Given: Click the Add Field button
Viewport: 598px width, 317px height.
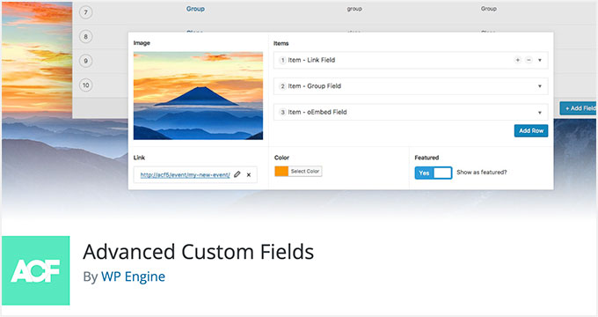Looking at the screenshot, I should [x=579, y=108].
